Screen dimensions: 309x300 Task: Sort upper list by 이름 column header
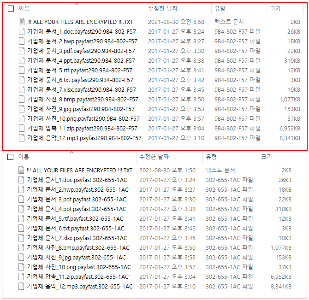pos(24,8)
